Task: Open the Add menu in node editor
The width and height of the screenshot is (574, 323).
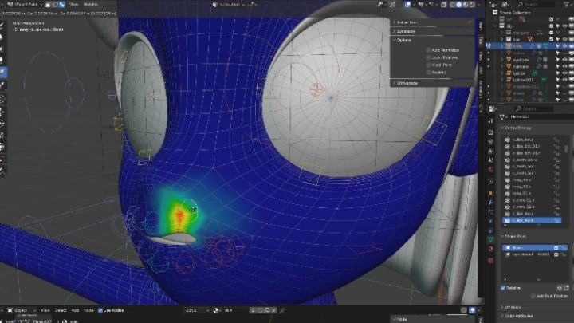Action: tap(75, 310)
